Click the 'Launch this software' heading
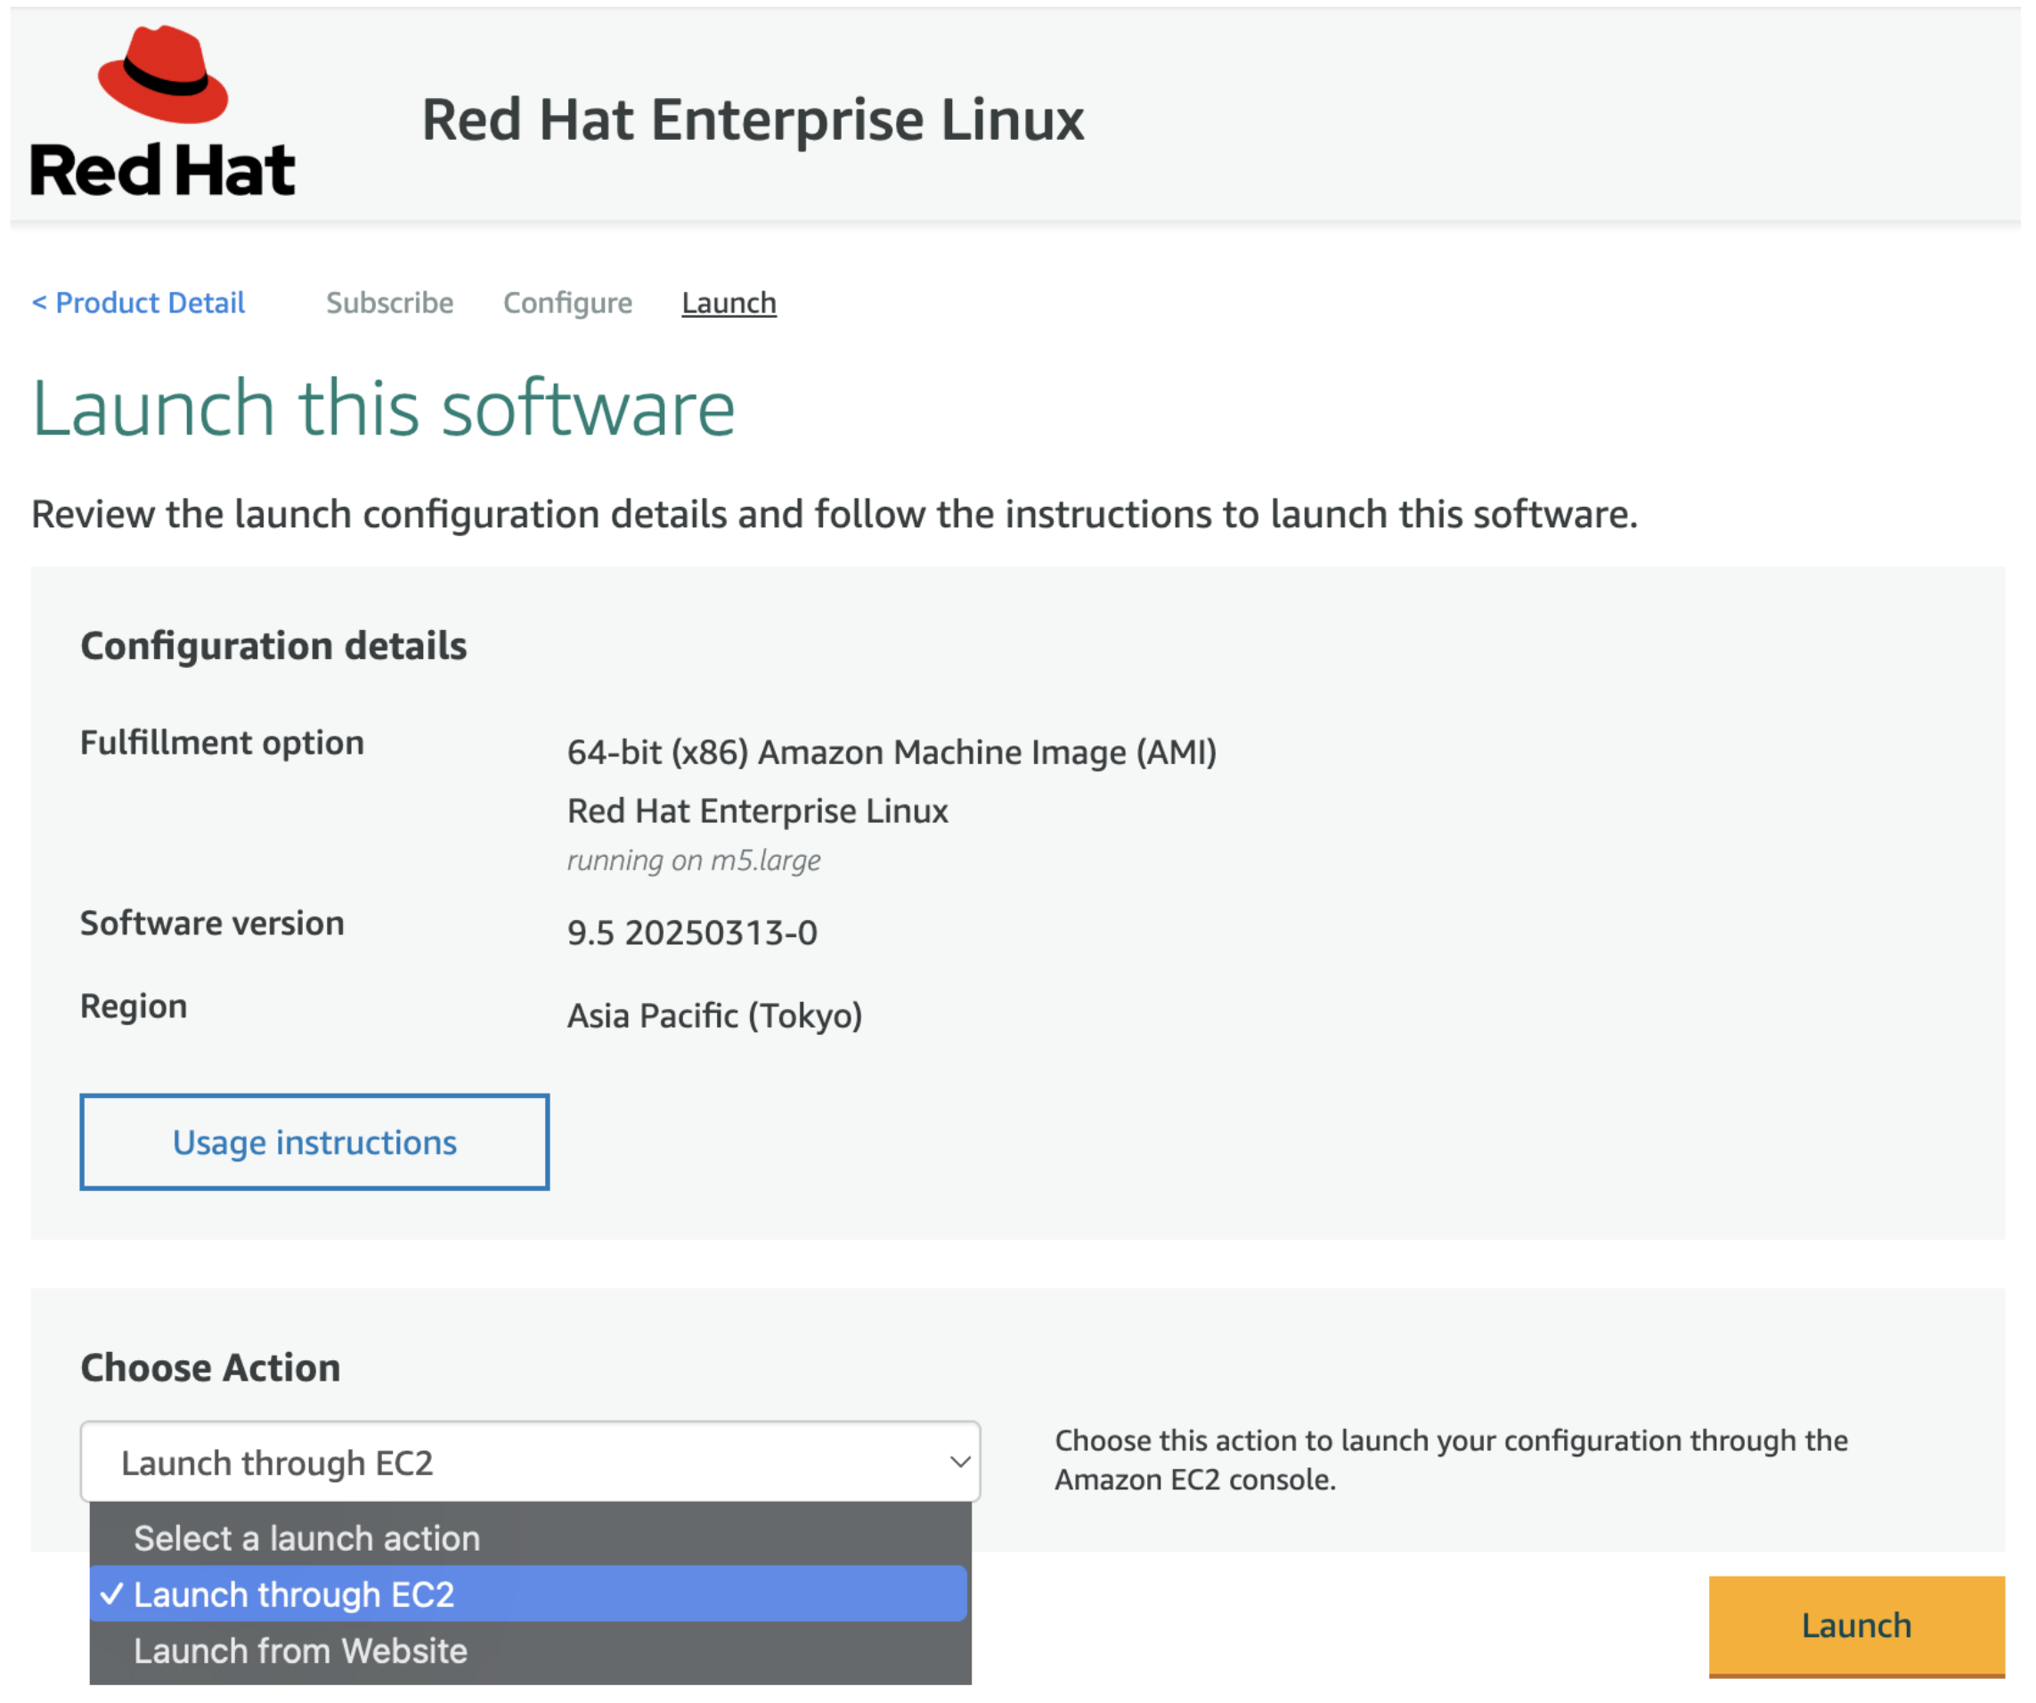This screenshot has width=2036, height=1703. 384,408
